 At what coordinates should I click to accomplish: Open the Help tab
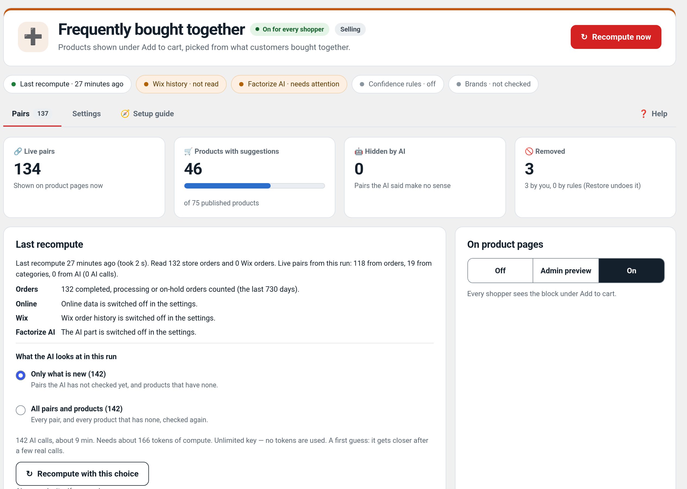[x=653, y=114]
